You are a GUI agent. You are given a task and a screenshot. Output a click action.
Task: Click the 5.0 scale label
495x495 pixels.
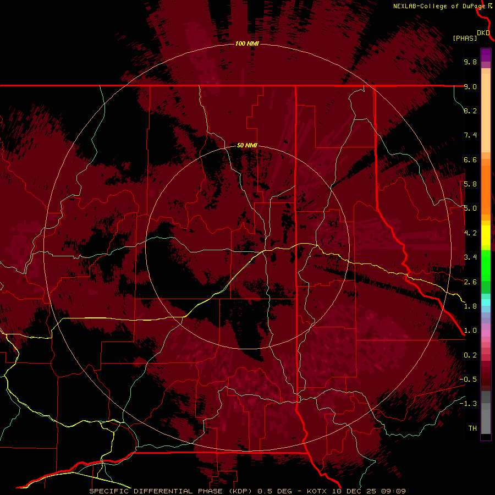point(470,208)
